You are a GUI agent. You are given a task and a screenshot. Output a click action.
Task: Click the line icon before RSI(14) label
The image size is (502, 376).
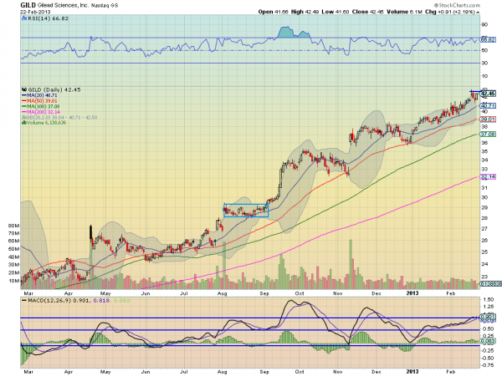click(23, 18)
